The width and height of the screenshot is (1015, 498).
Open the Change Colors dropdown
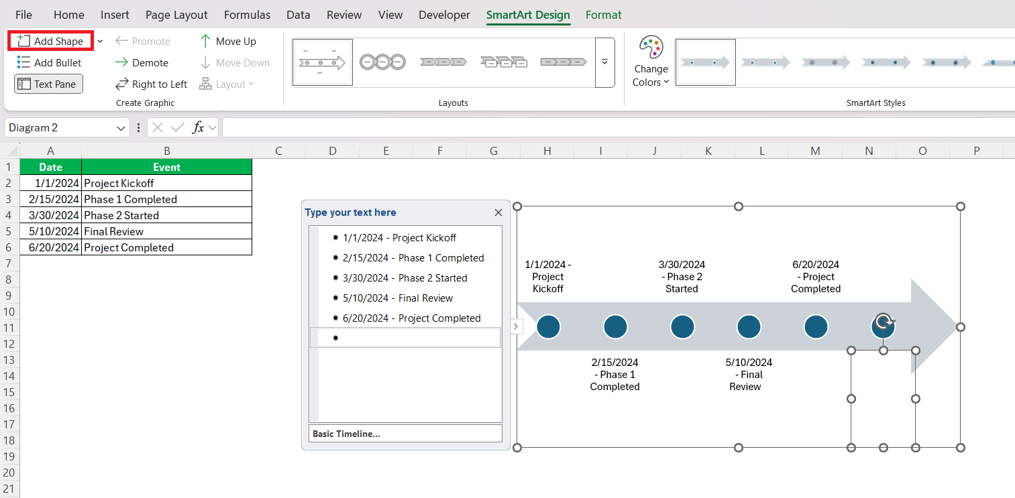pyautogui.click(x=651, y=62)
